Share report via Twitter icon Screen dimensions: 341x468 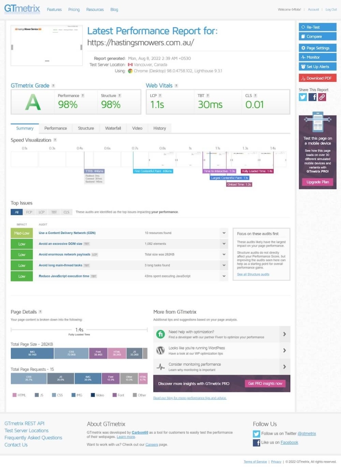coord(303,97)
